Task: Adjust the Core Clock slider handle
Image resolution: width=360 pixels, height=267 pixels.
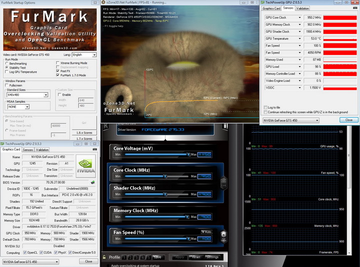Action: [x=164, y=176]
